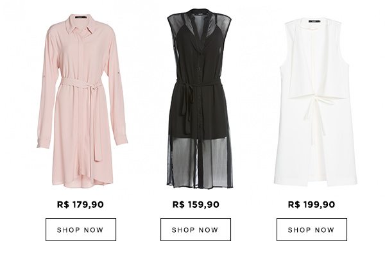Select the R$ 199,90 price text

311,205
